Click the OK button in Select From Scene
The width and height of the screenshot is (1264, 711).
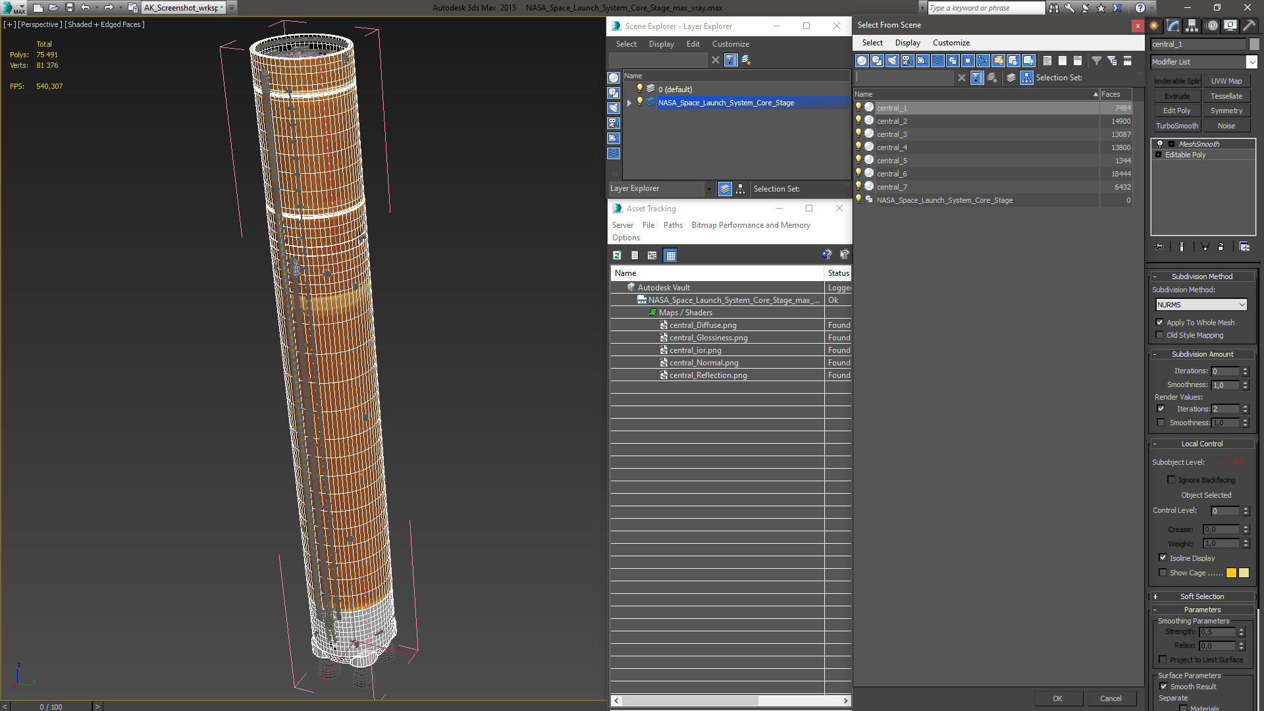coord(1057,698)
